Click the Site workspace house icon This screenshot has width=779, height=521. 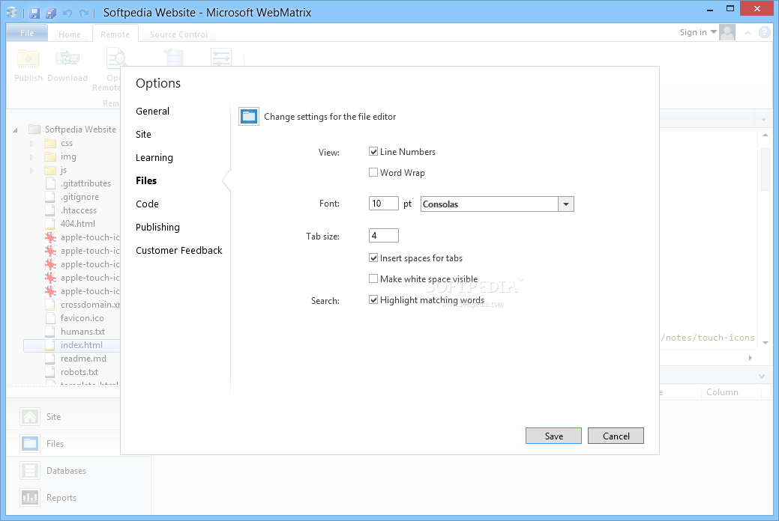click(30, 417)
